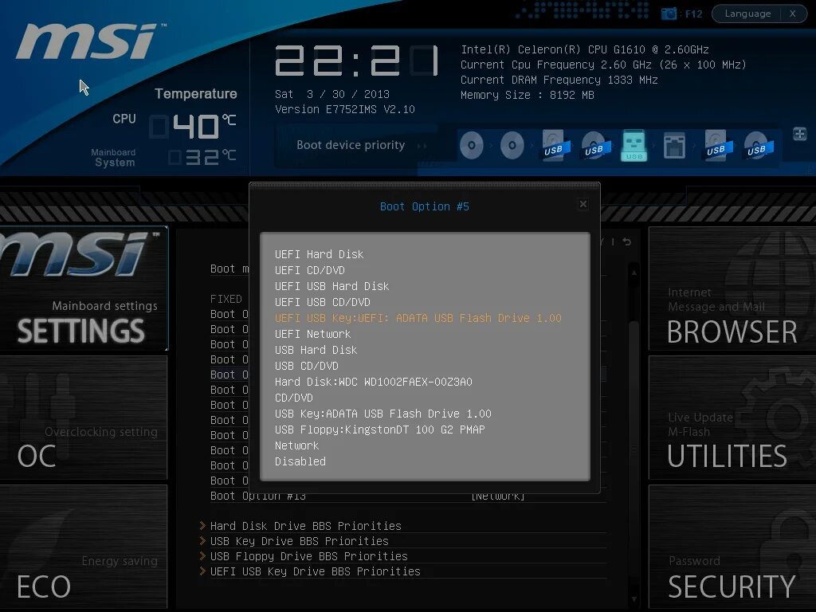Choose UEFI USB Hard Disk option
Screen dimensions: 816x612
(331, 286)
